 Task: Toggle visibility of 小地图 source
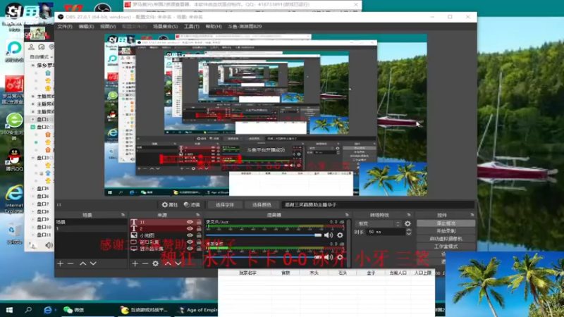tap(190, 235)
